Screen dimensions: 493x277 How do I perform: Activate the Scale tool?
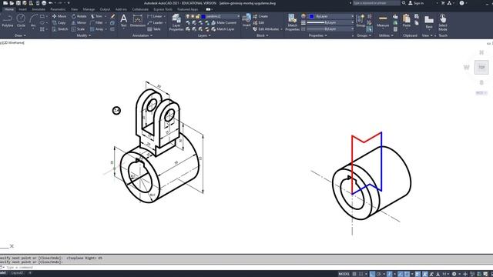pos(78,29)
